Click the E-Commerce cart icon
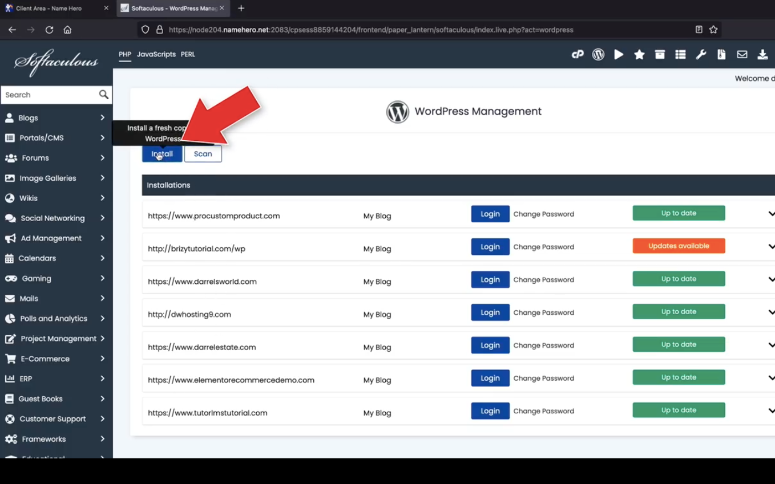The image size is (775, 484). point(10,359)
